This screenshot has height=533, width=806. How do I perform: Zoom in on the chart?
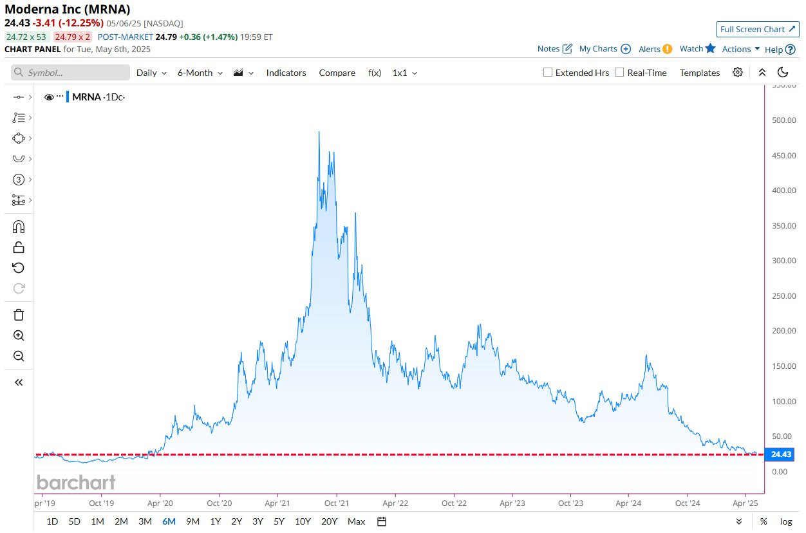pyautogui.click(x=19, y=335)
